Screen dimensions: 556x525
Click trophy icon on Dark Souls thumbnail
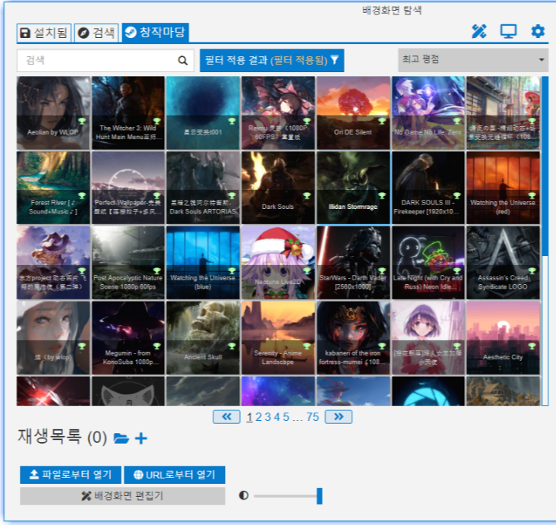307,196
